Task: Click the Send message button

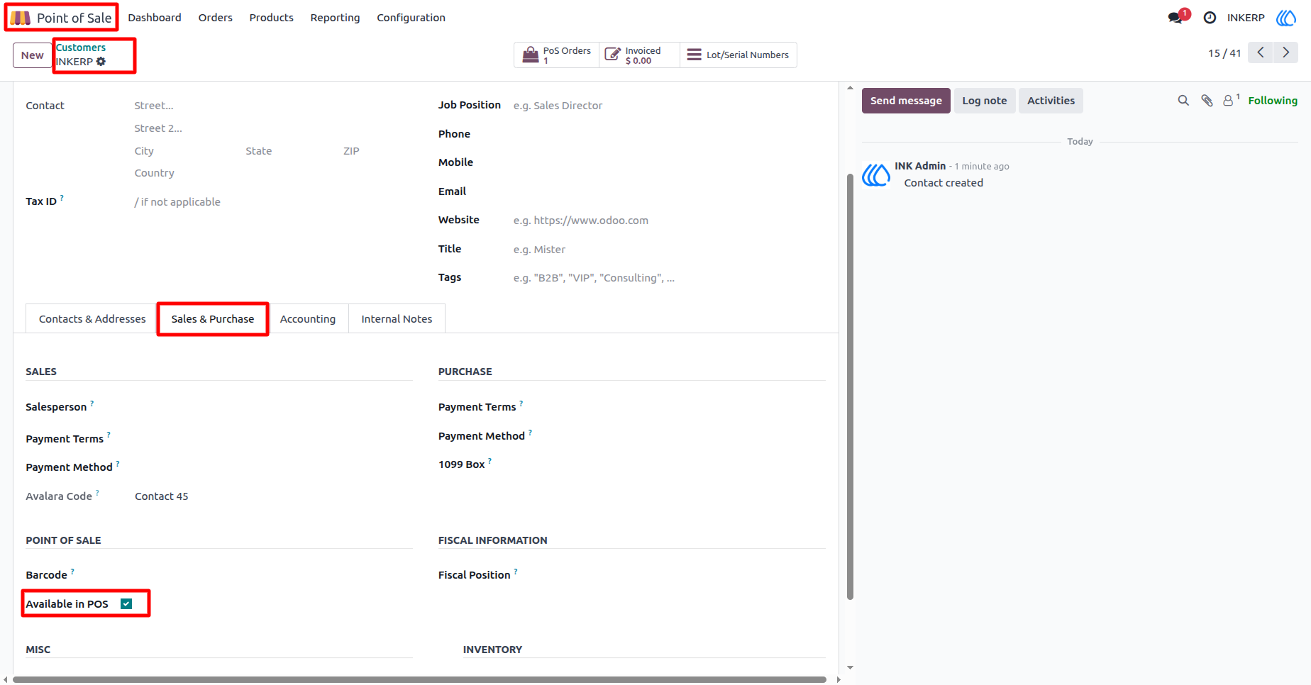Action: pos(906,101)
